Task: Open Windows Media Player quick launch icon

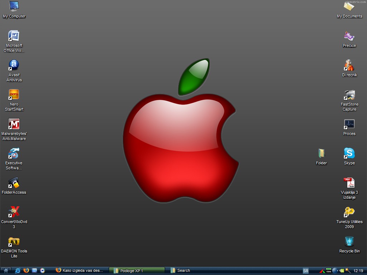Action: pos(42,271)
